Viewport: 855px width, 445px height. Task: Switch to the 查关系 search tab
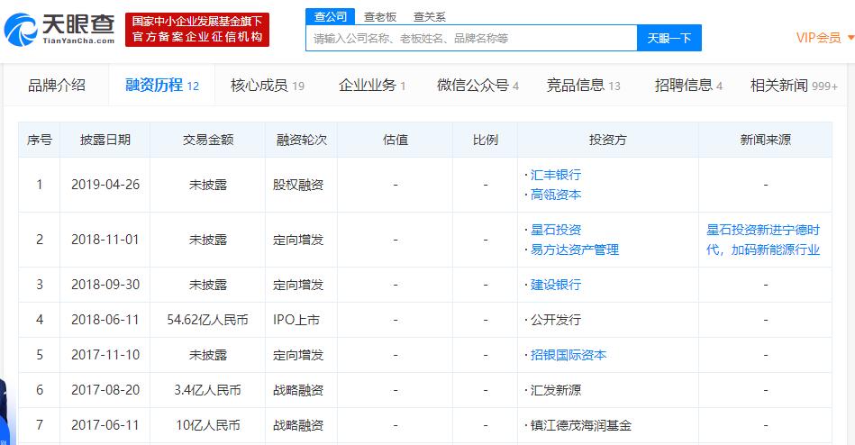coord(429,17)
